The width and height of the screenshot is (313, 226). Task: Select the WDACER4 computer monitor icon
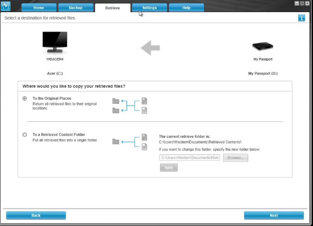click(x=55, y=42)
